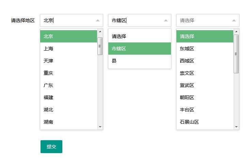Pick 湖北 from the province list

(x=68, y=110)
